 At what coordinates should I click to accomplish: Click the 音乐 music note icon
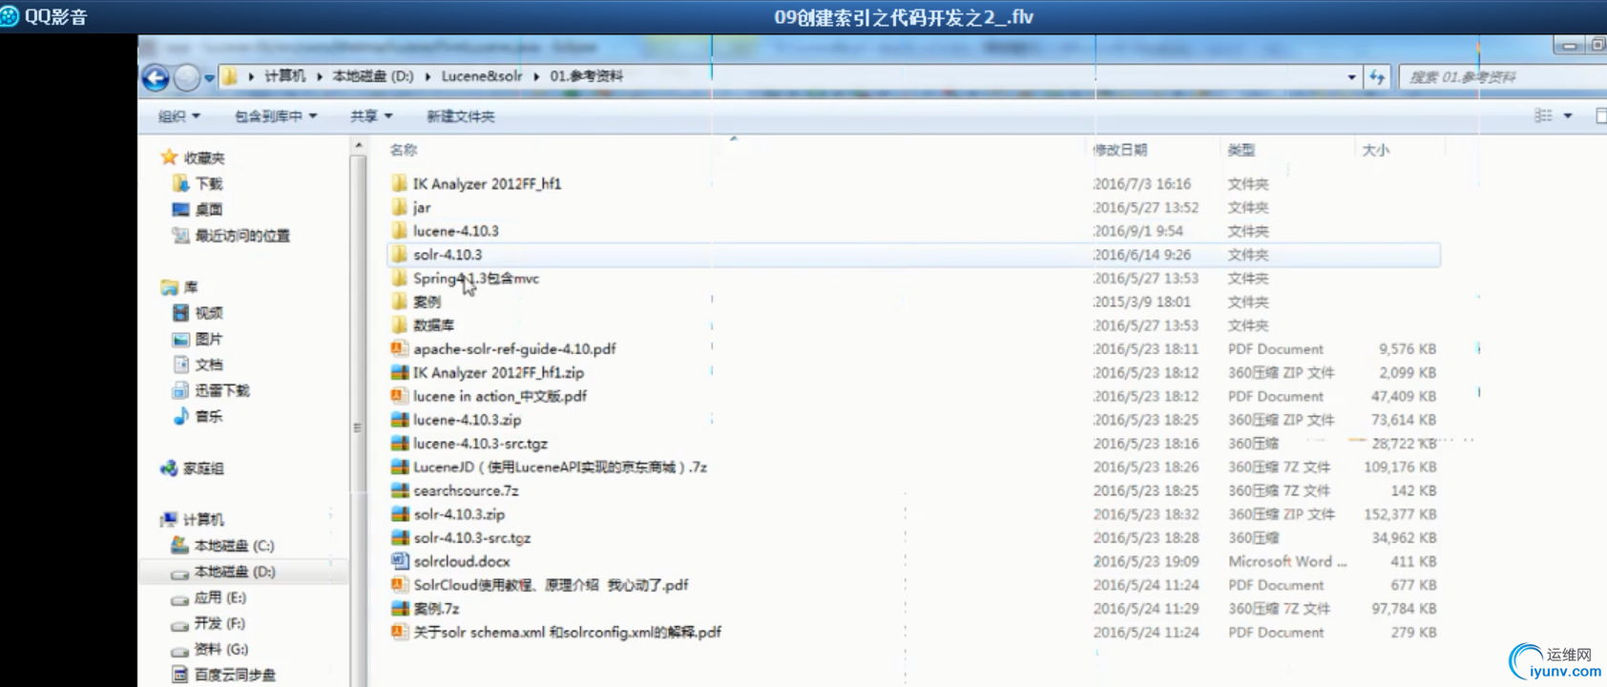tap(180, 416)
